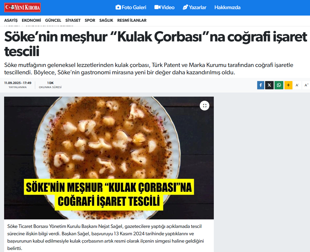310x252 pixels.
Task: Share article on X
Action: click(x=269, y=85)
